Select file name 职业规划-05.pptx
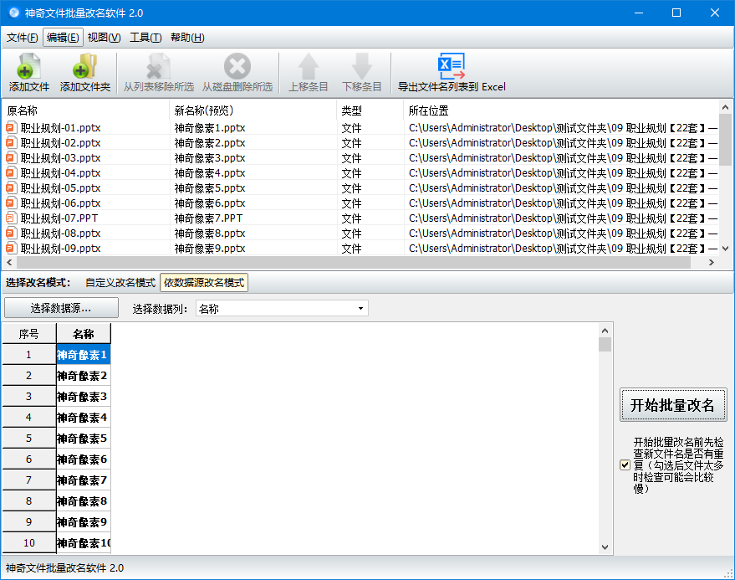This screenshot has width=735, height=580. tap(60, 188)
